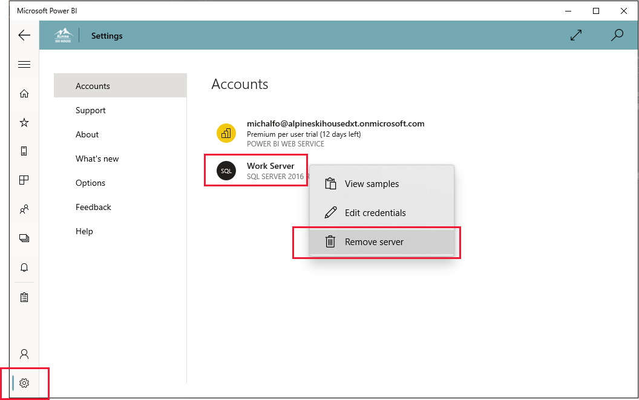The height and width of the screenshot is (400, 639).
Task: Click the Alpine Ski House logo
Action: (x=63, y=36)
